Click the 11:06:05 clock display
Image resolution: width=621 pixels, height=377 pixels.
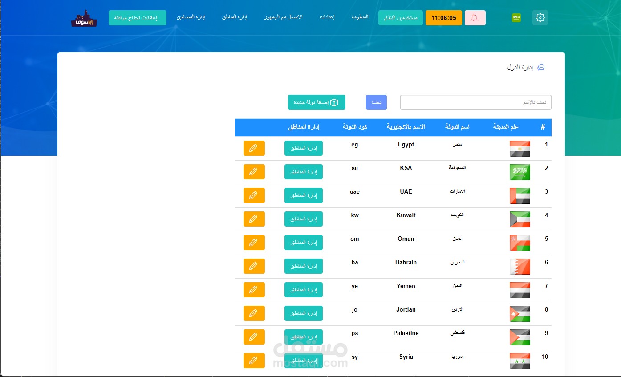pyautogui.click(x=444, y=18)
